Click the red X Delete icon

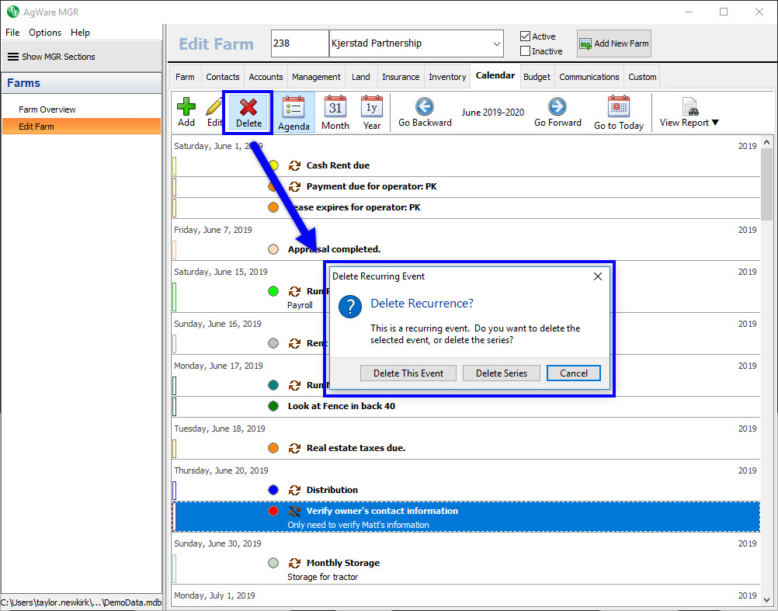point(248,107)
